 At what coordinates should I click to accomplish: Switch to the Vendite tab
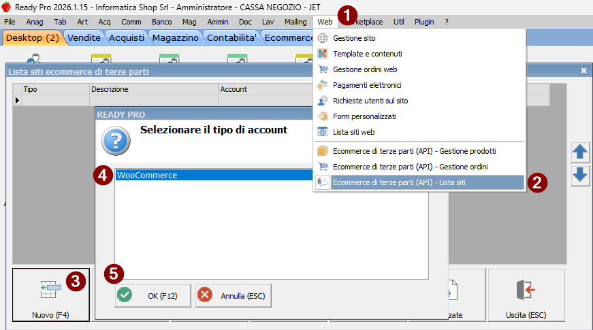(x=86, y=38)
